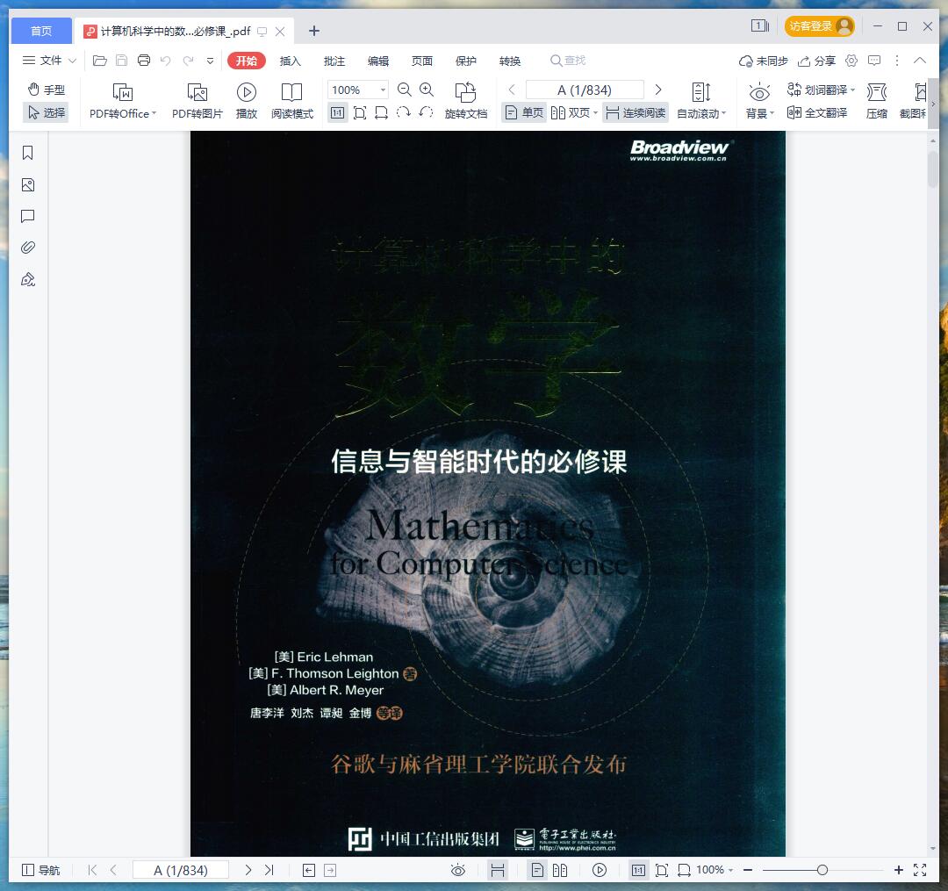Go to next page arrow in ribbon
Image resolution: width=948 pixels, height=891 pixels.
tap(658, 90)
